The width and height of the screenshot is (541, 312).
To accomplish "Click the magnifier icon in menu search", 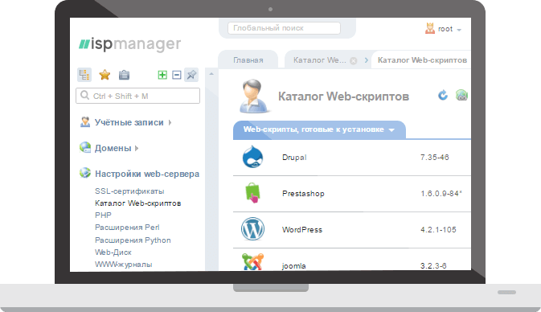I will pos(84,95).
